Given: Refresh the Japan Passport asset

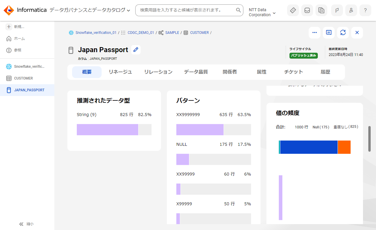Looking at the screenshot, I should click(x=343, y=32).
